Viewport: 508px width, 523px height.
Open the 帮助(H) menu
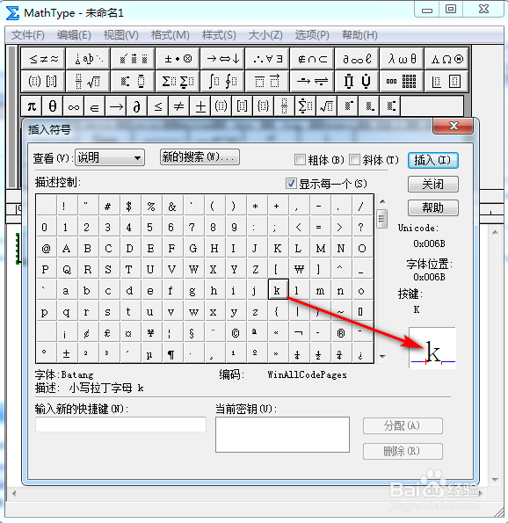359,35
